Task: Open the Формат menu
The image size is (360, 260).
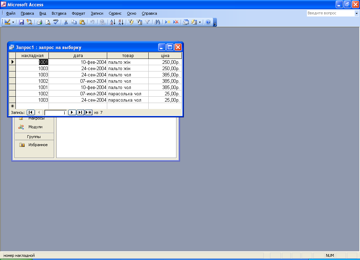Action: point(78,13)
